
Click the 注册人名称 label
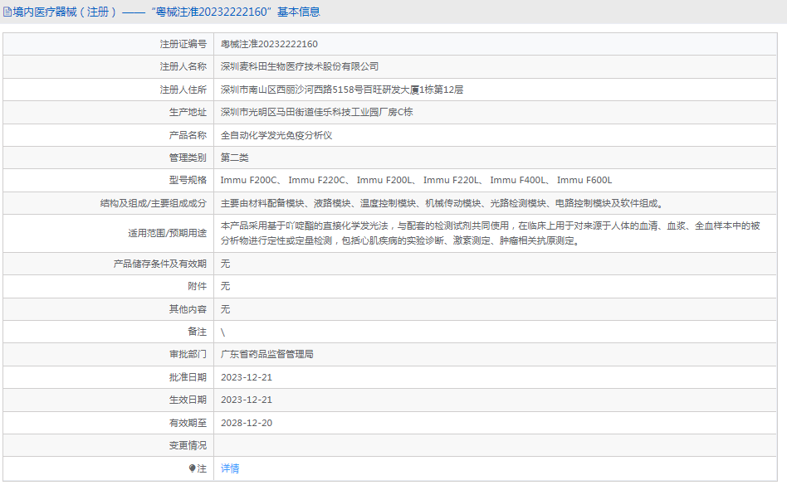(x=183, y=66)
